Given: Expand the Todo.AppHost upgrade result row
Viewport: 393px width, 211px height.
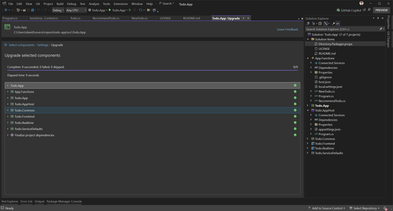Looking at the screenshot, I should 8,104.
